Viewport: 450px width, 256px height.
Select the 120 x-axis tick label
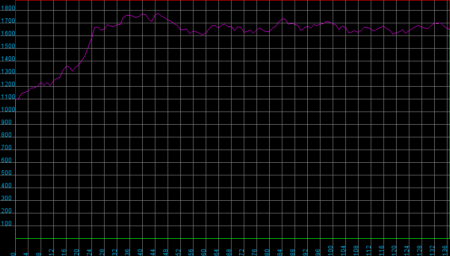[x=394, y=249]
